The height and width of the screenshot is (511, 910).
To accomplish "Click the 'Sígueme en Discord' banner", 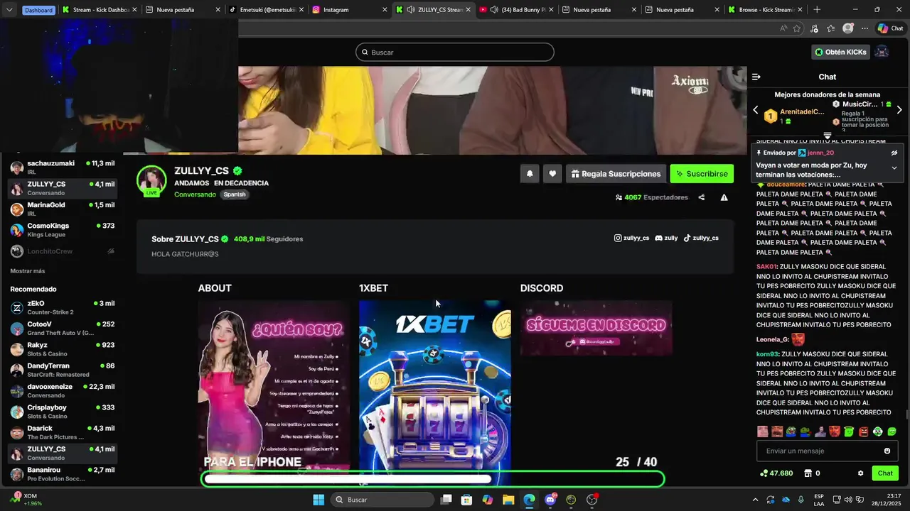I will click(x=596, y=328).
